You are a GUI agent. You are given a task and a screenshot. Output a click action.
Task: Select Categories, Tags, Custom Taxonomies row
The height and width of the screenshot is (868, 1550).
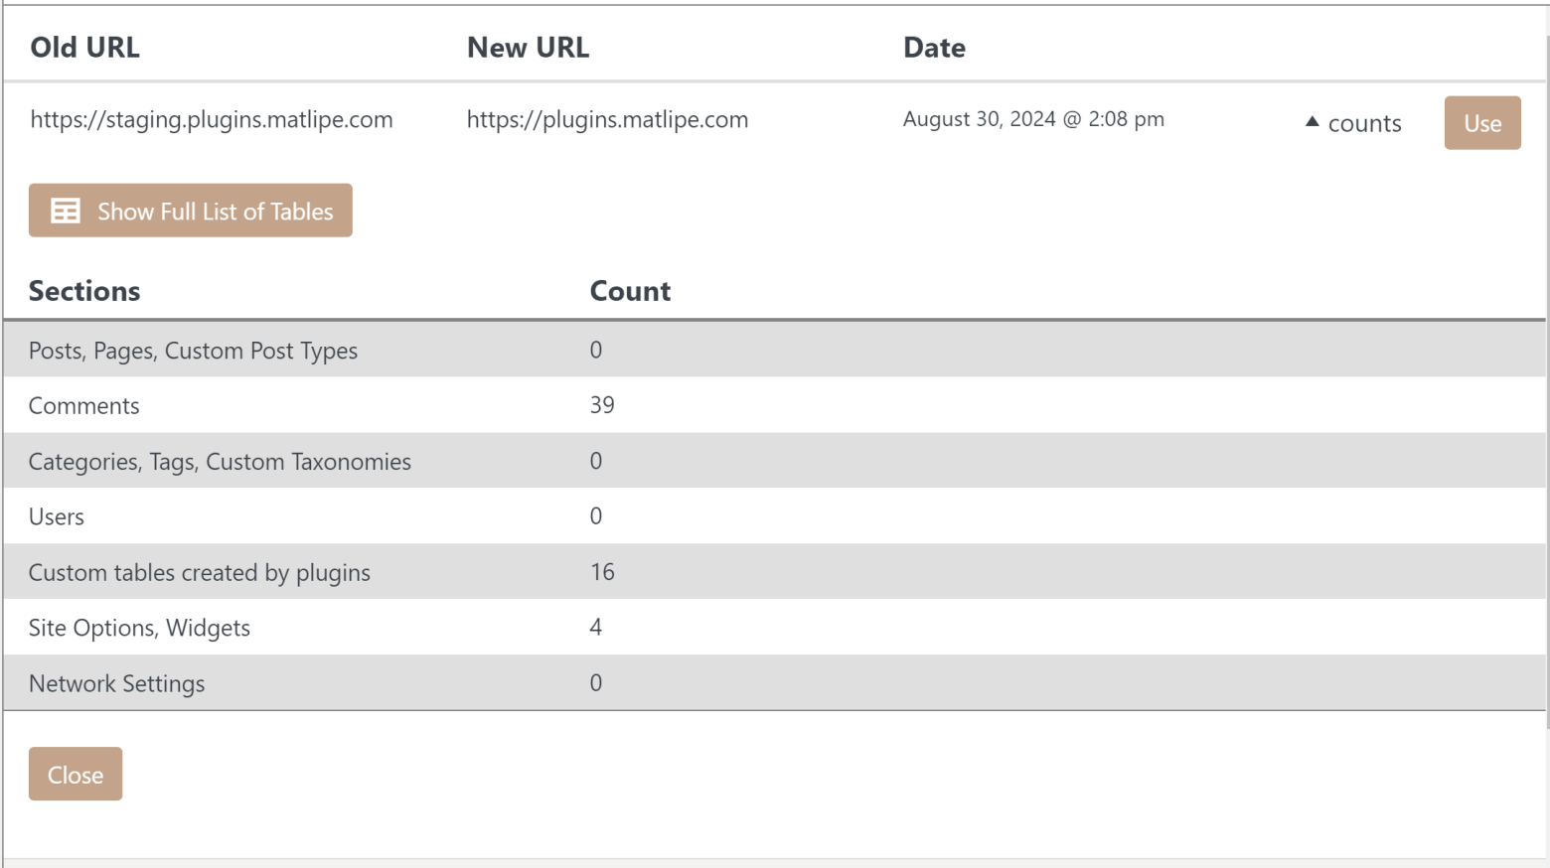pos(220,462)
